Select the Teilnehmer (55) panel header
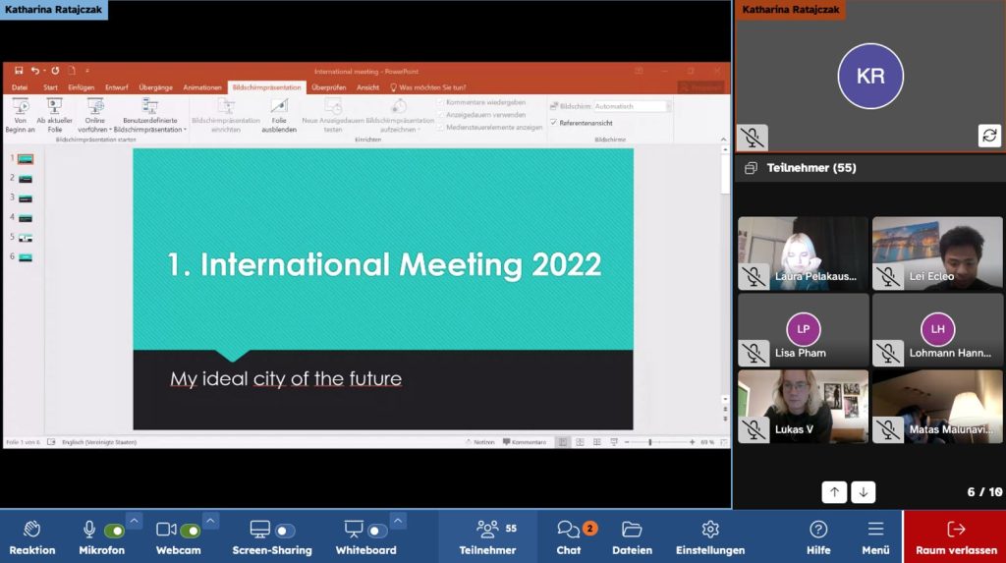The height and width of the screenshot is (563, 1006). [810, 168]
